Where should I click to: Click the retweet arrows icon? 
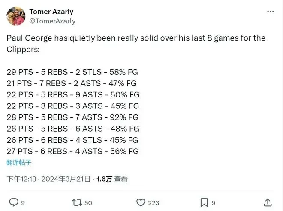77,202
